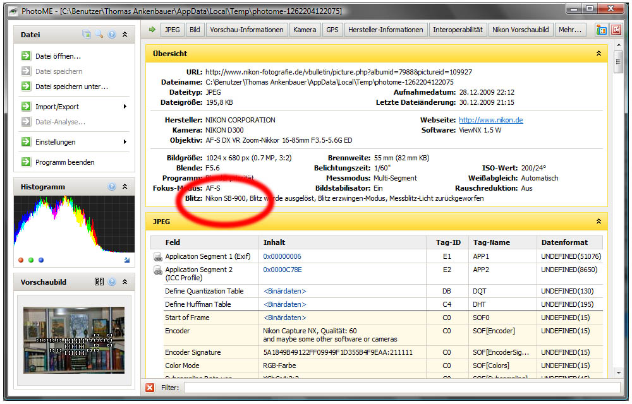Click the green arrow icon for Einstellungen

click(x=26, y=141)
